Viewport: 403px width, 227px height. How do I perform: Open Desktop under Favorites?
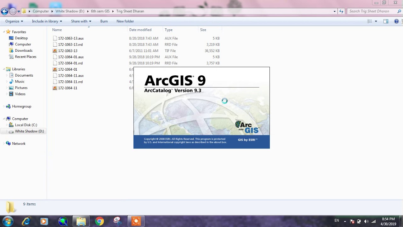[x=21, y=38]
